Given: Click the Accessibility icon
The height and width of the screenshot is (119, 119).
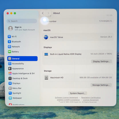Looking at the screenshot, I should coord(10,64).
